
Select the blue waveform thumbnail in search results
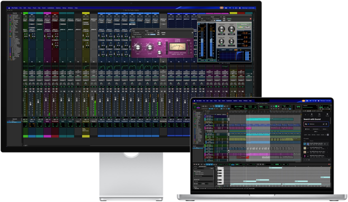305,144
